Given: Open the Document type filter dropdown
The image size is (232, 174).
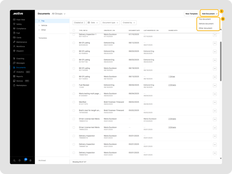Looking at the screenshot, I should [x=110, y=23].
